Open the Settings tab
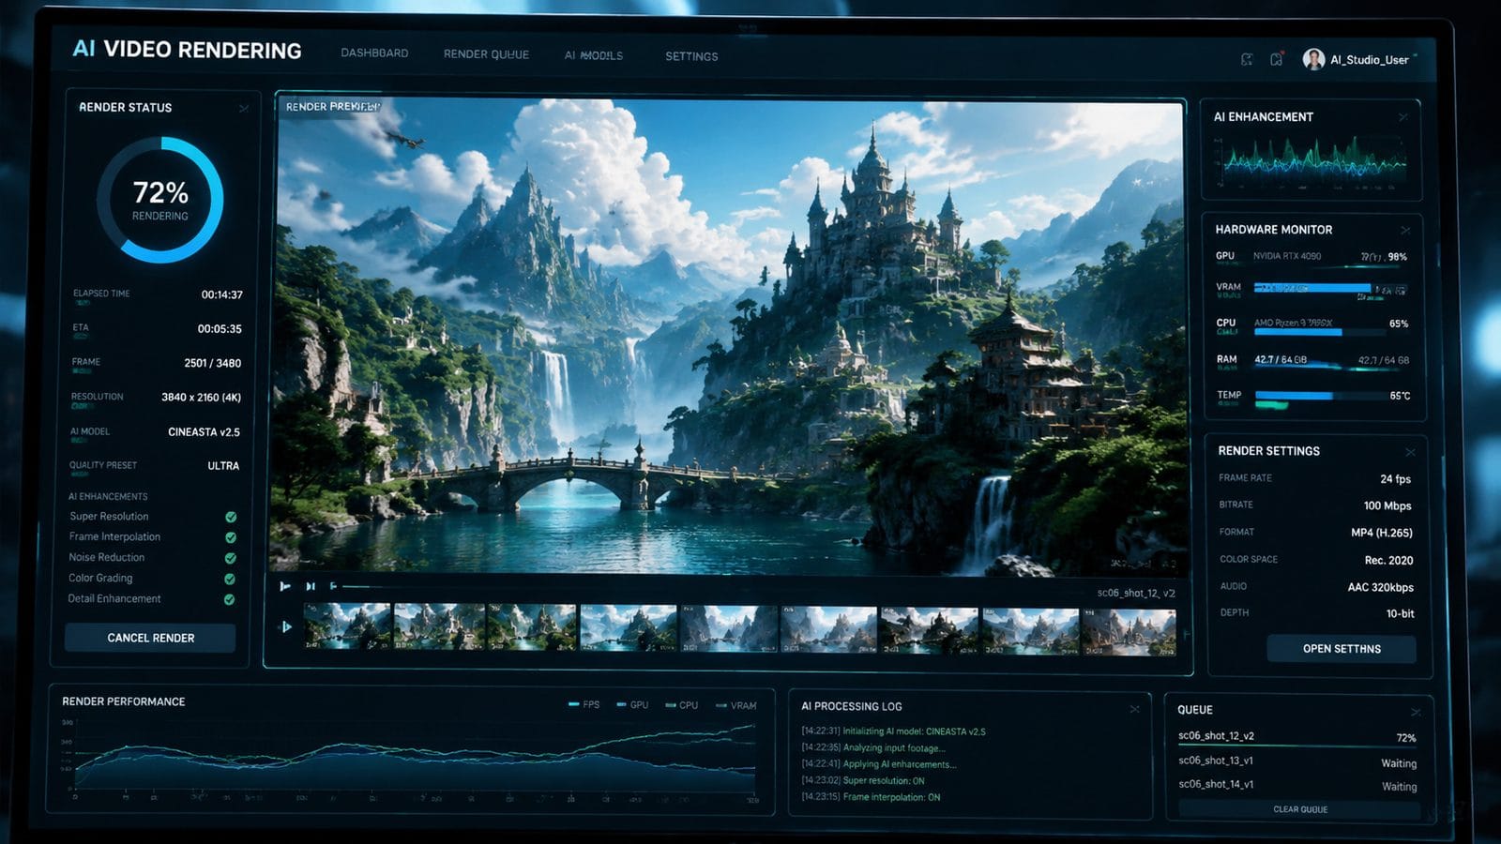 (x=691, y=56)
